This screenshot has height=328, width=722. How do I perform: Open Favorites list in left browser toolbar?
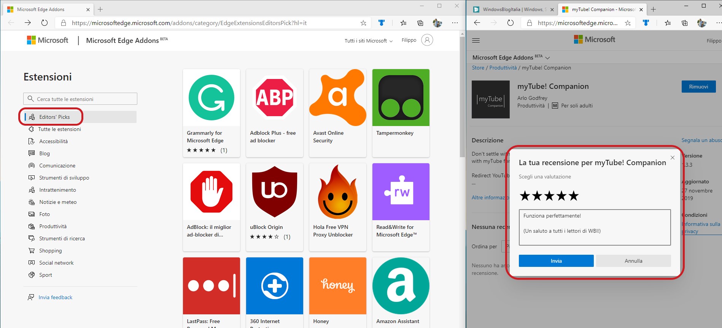tap(403, 23)
